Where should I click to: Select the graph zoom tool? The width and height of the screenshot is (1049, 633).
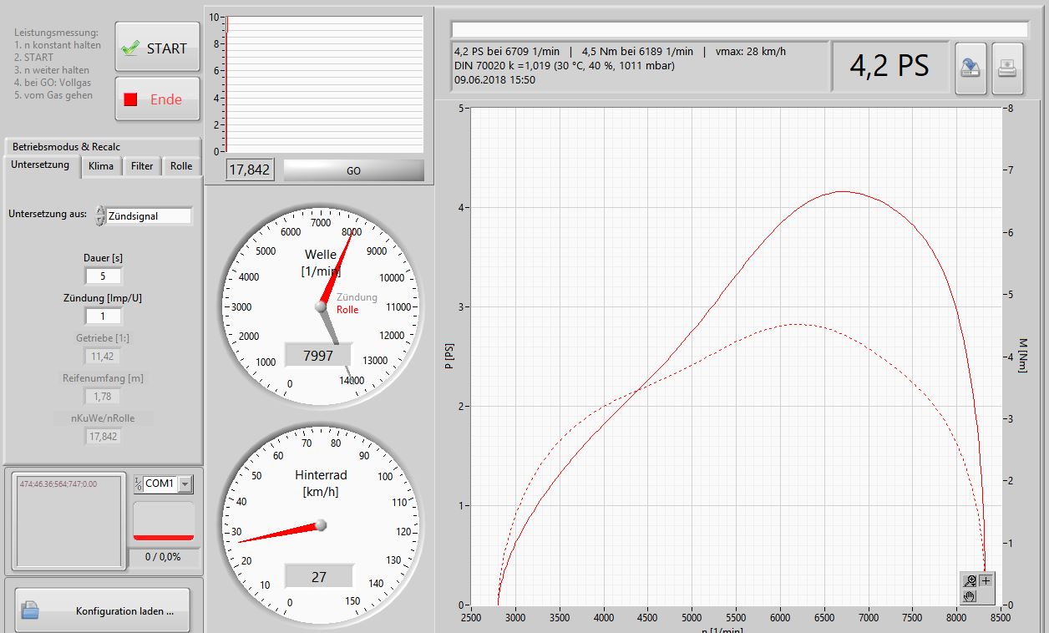(x=970, y=580)
